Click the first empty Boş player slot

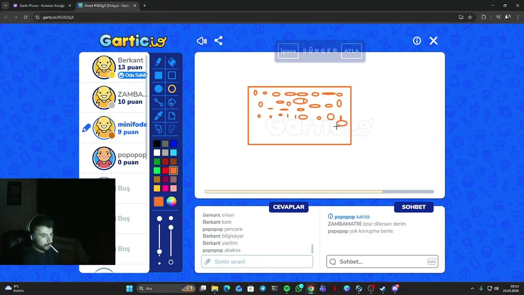click(124, 188)
